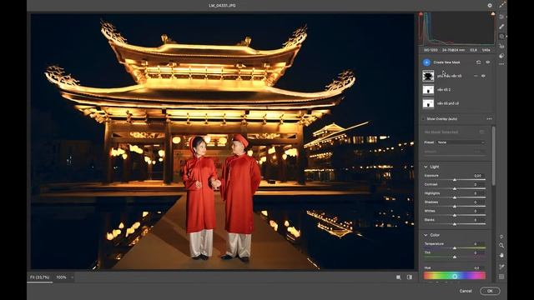Toggle the grid overlay icon
Screen dimensions: 534x300
click(x=501, y=277)
